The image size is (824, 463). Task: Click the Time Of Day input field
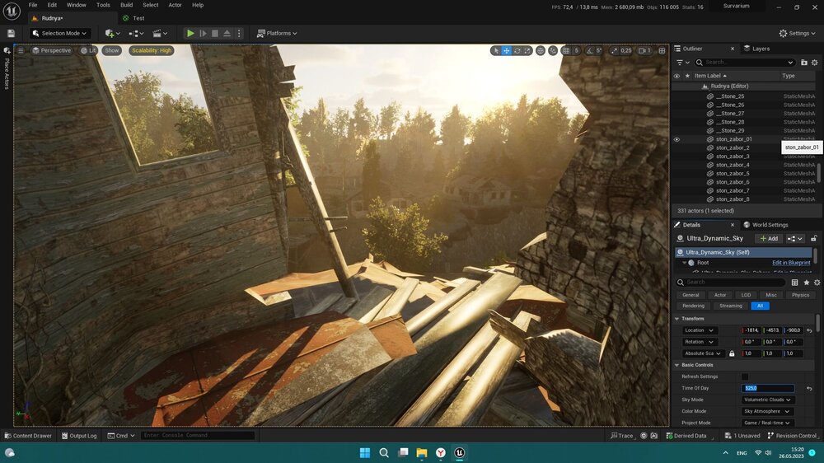(767, 388)
